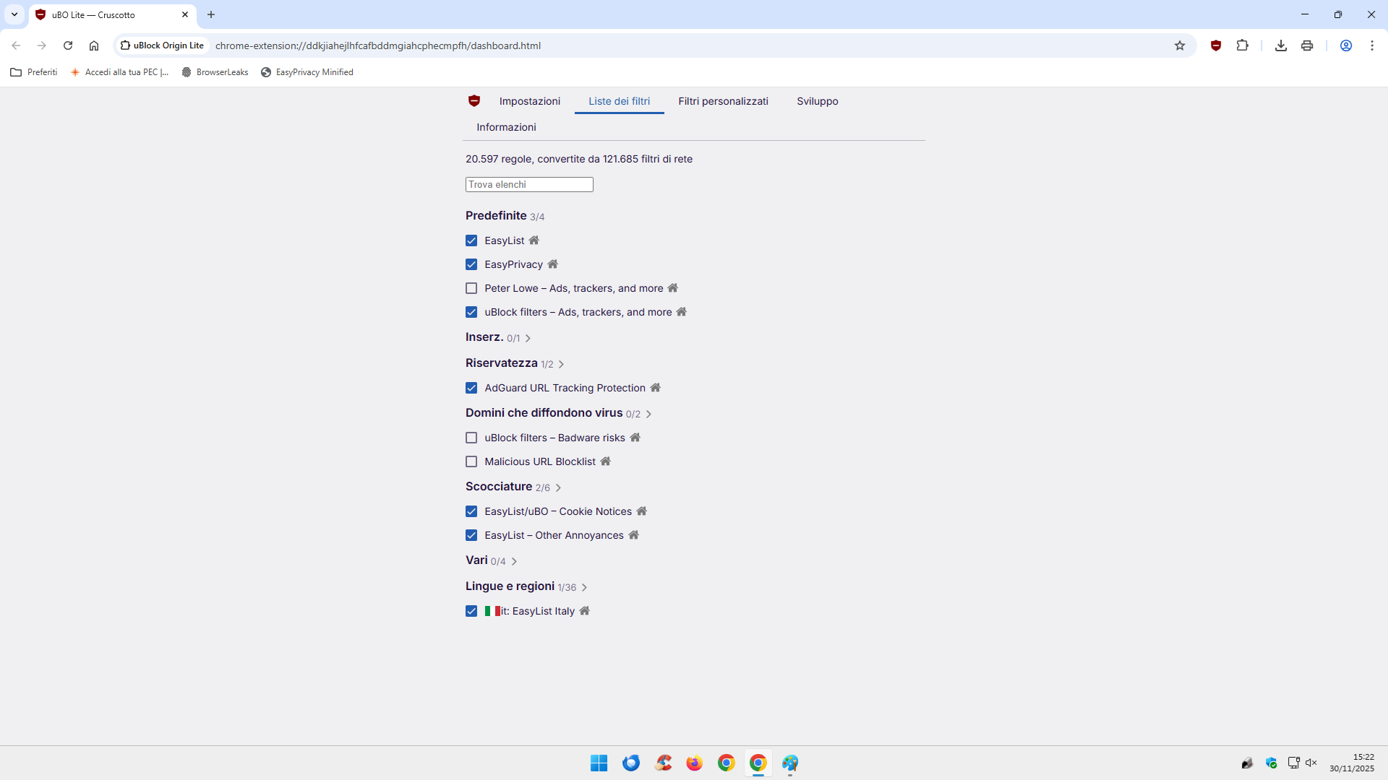Uncheck the EasyList Italy list
This screenshot has height=780, width=1388.
click(x=471, y=611)
